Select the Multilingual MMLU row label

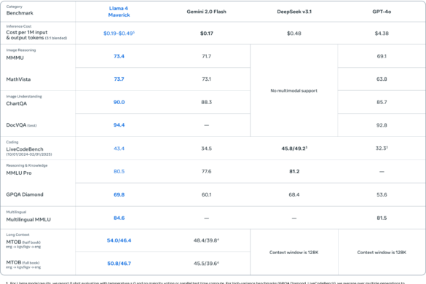tap(28, 219)
